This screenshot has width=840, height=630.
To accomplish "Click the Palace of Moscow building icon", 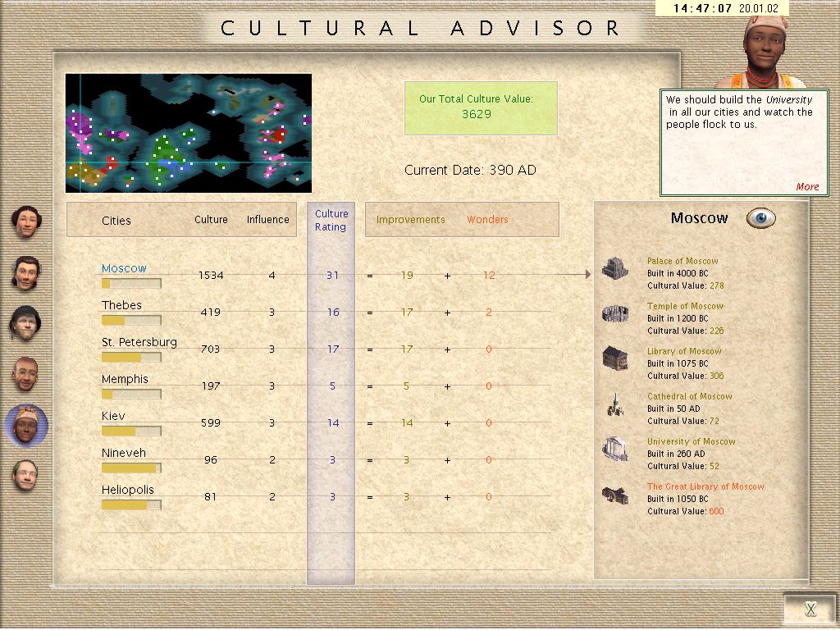I will click(614, 268).
